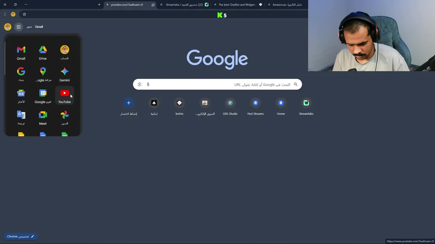Close the Amazon.sa tab
435x244 pixels.
pyautogui.click(x=269, y=5)
